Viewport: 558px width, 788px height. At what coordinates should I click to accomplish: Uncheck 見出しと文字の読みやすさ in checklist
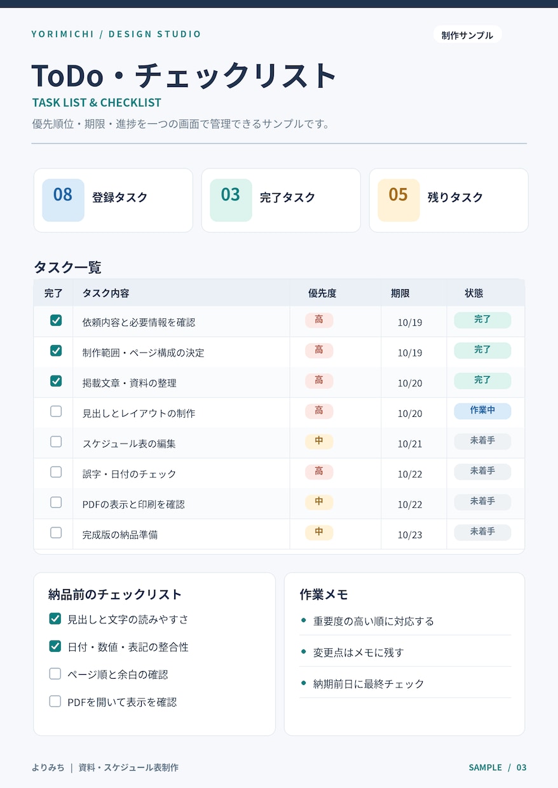[x=55, y=618]
